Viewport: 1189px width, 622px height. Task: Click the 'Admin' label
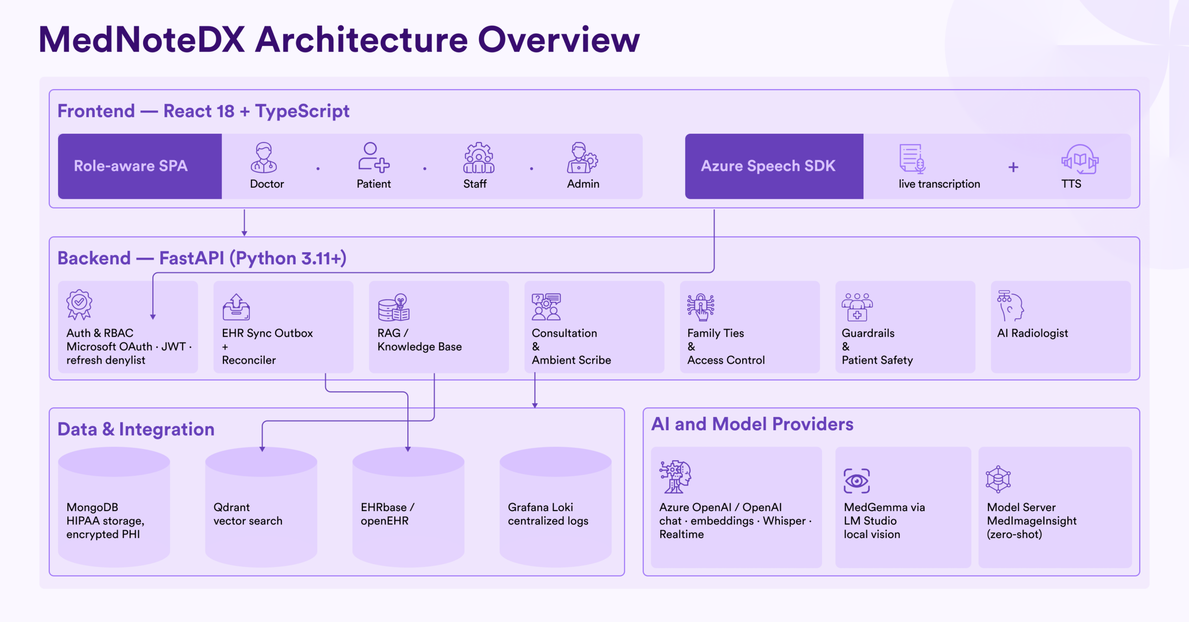pos(583,184)
